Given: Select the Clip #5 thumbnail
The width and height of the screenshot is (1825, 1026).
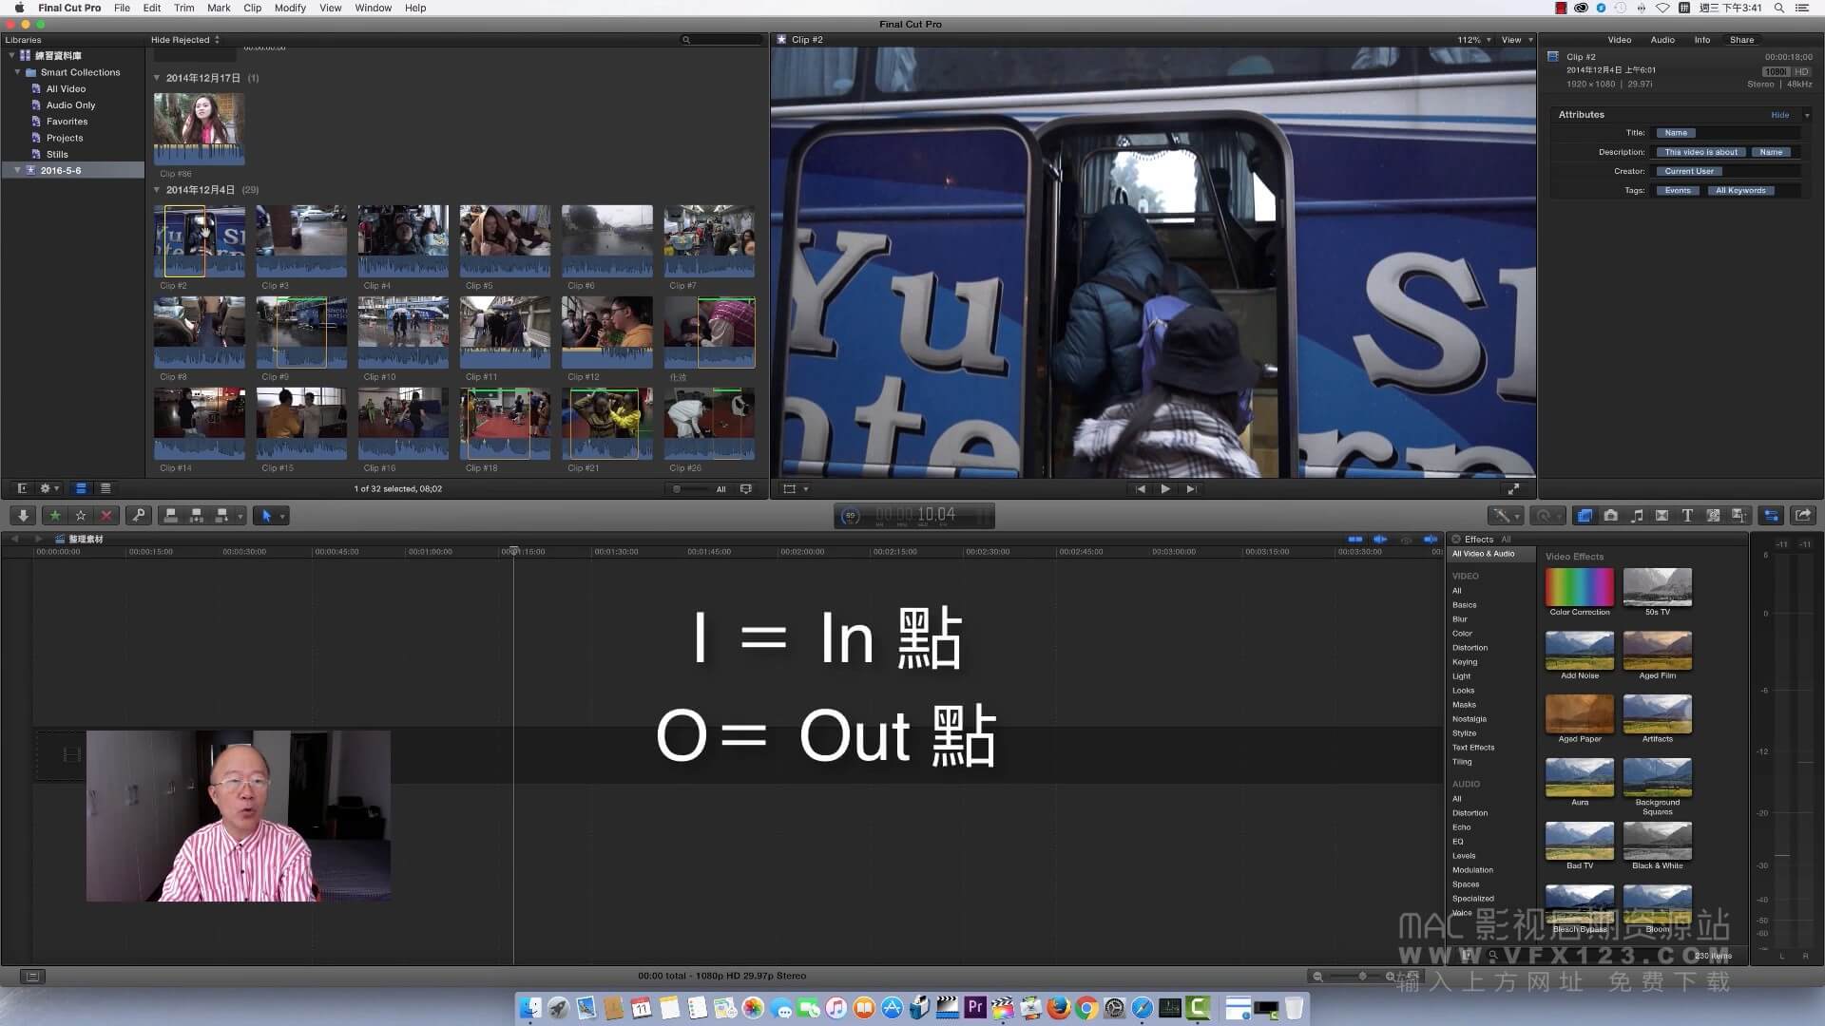Looking at the screenshot, I should pos(505,240).
